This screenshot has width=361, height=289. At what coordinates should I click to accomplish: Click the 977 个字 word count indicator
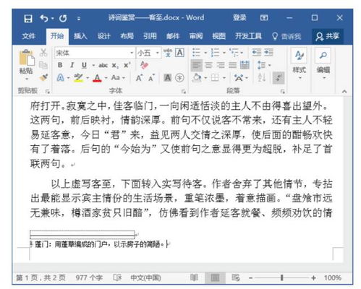89,278
